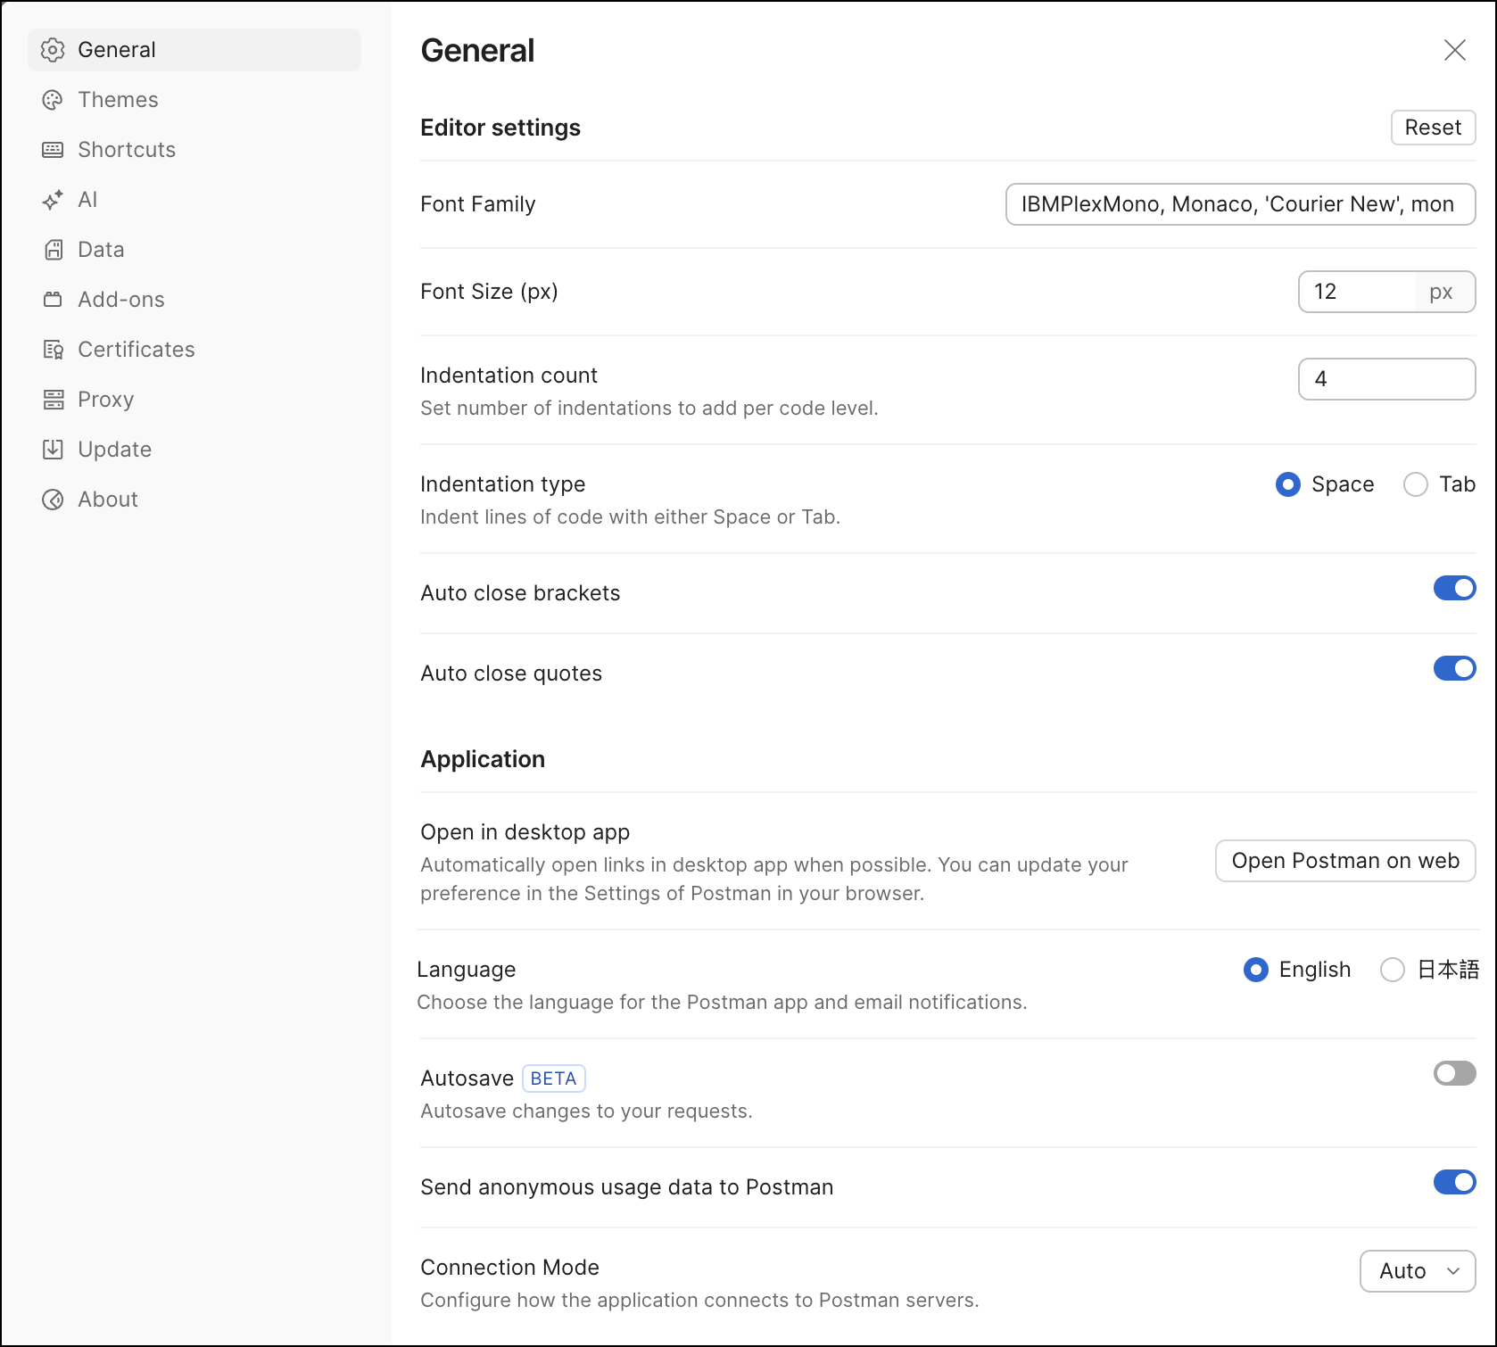
Task: Select the General settings section
Action: tap(116, 50)
